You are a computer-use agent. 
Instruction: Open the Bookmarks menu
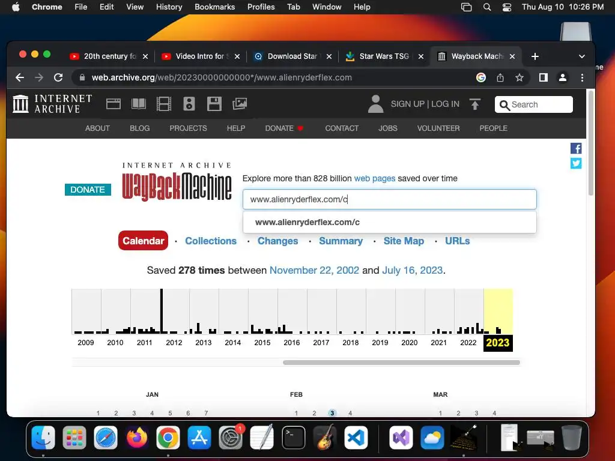click(215, 7)
